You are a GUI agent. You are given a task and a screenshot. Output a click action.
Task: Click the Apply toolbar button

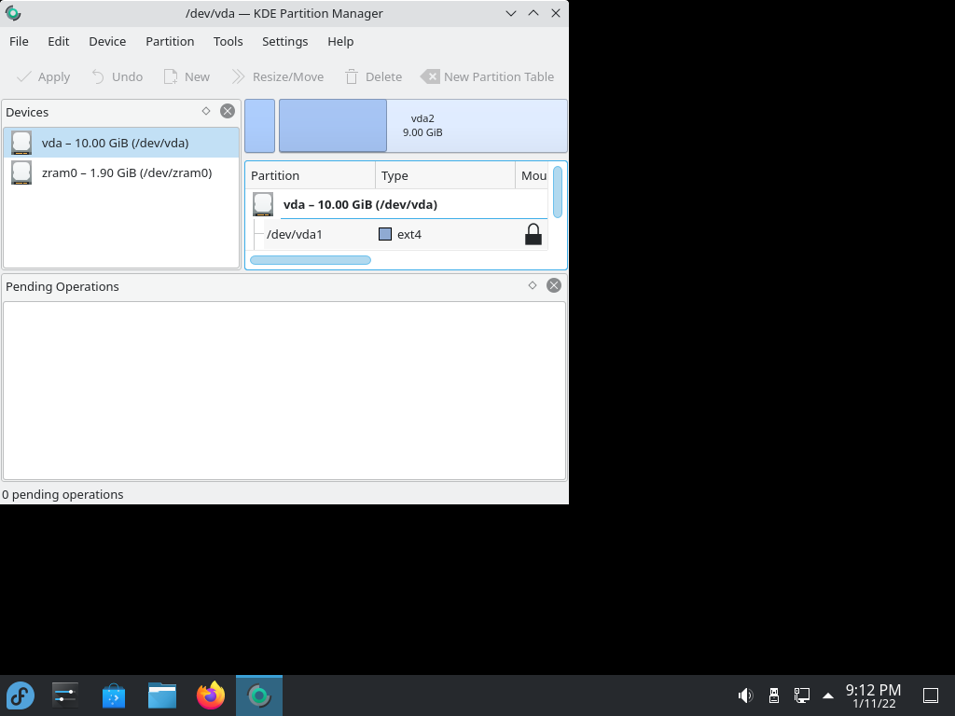point(43,76)
